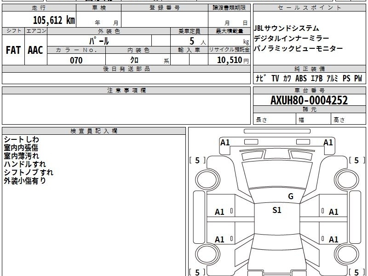Click the 走行 column header
This screenshot has height=276, width=368.
click(39, 8)
